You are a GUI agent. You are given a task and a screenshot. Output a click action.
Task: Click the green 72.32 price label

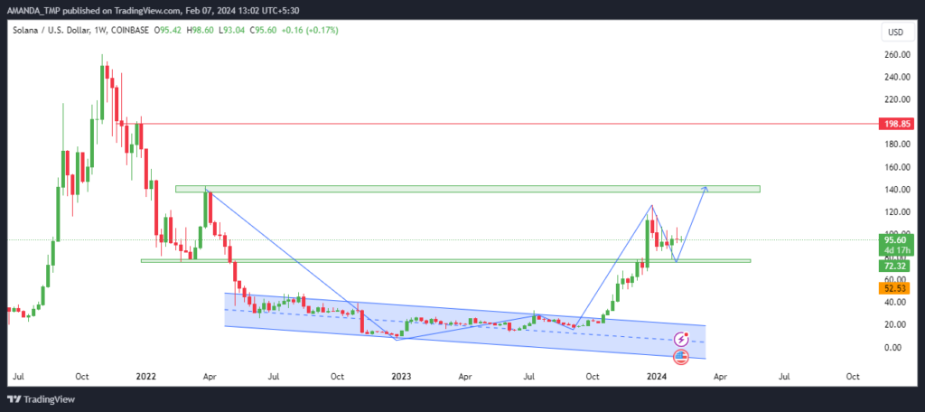895,267
